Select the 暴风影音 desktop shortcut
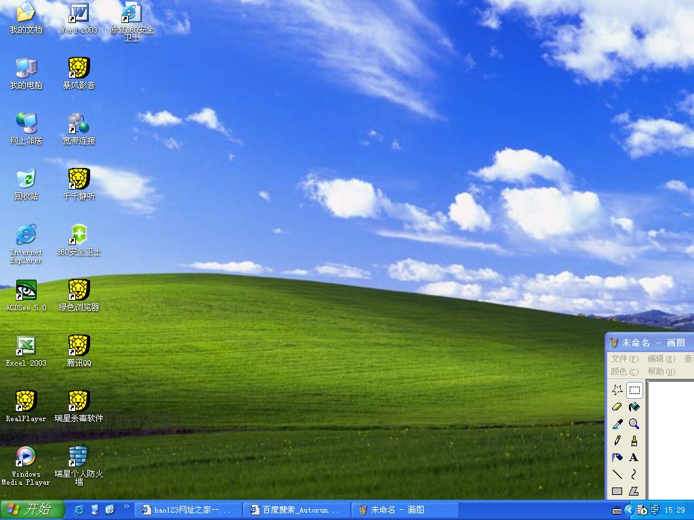The width and height of the screenshot is (694, 520). pos(79,74)
